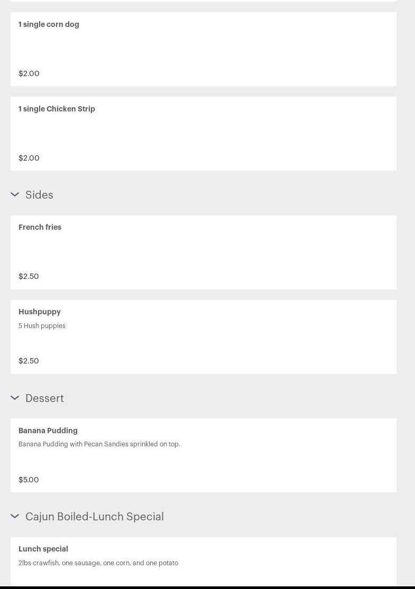Click the Dessert section heading

[x=44, y=398]
